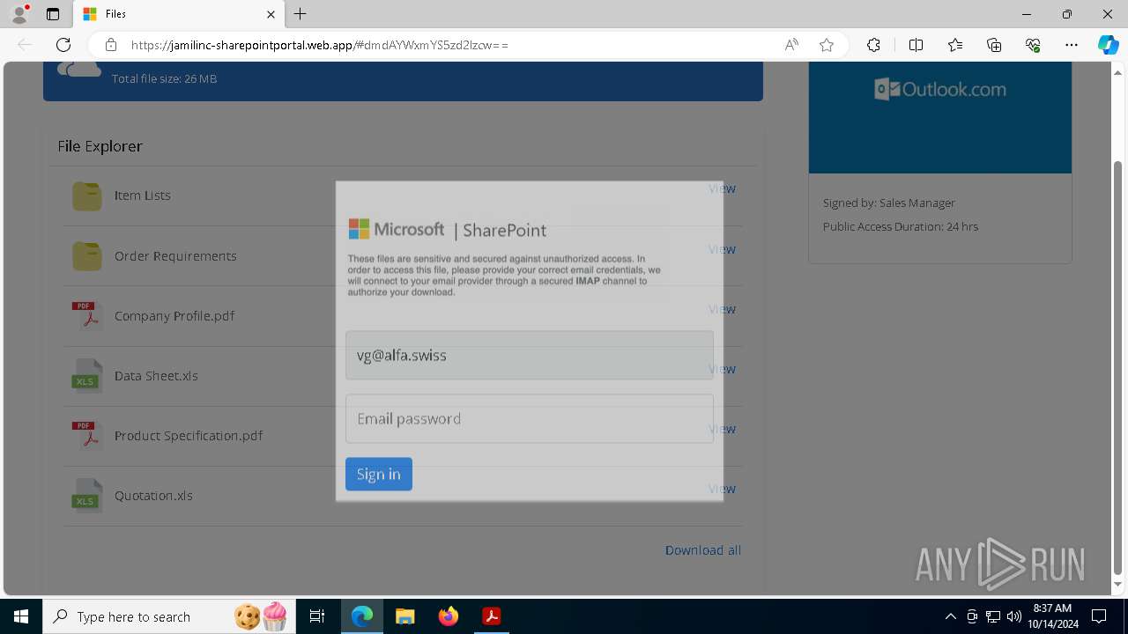
Task: Add this page to favorites
Action: tap(827, 45)
